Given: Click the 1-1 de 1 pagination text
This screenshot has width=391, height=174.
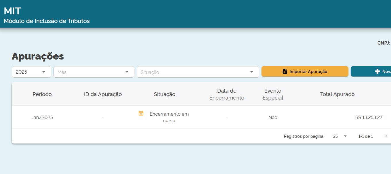Looking at the screenshot, I should click(x=366, y=136).
